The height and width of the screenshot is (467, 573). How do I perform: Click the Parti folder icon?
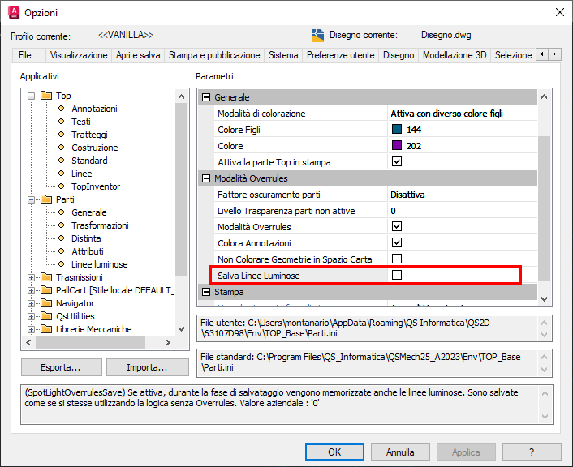pyautogui.click(x=45, y=199)
